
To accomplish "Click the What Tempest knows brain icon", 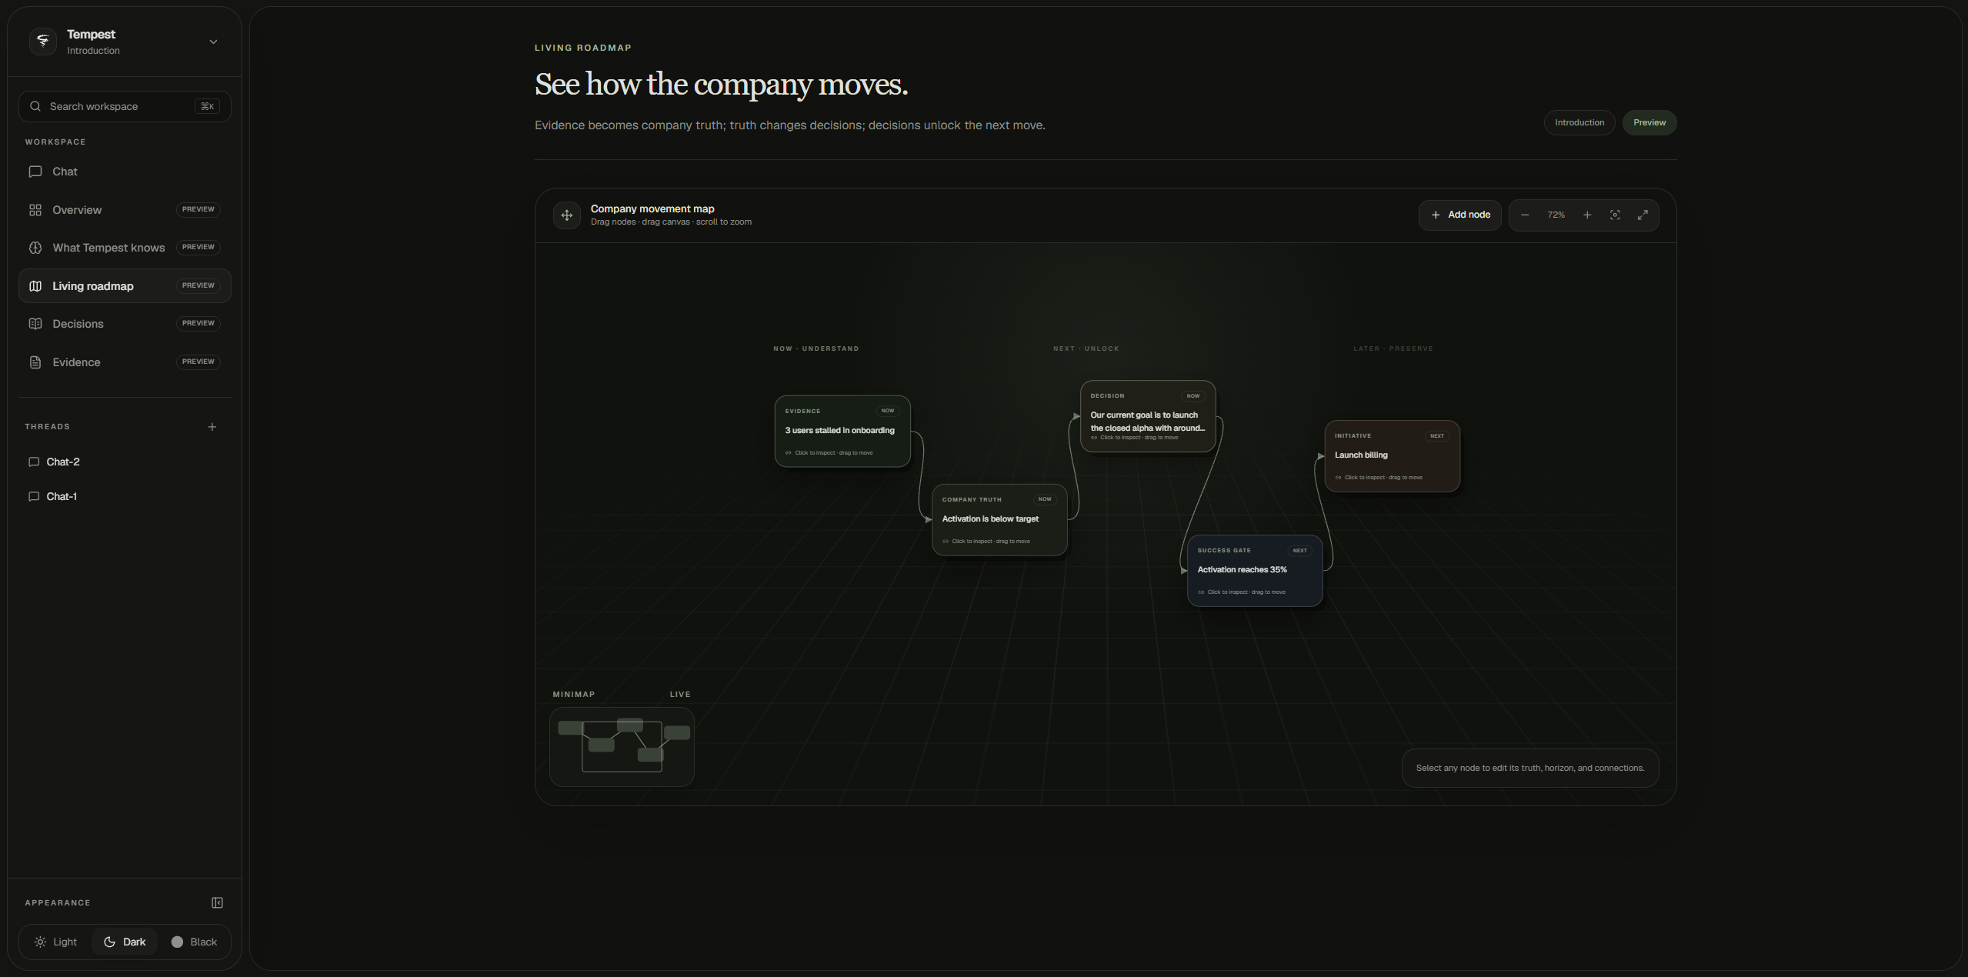I will tap(35, 248).
